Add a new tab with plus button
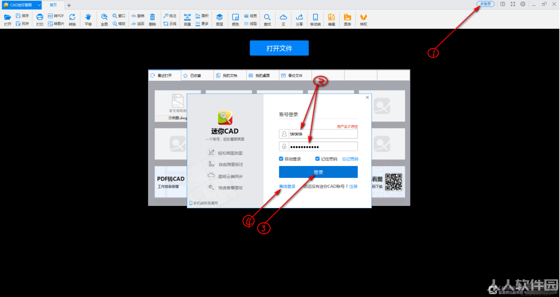The image size is (560, 297). tap(69, 5)
